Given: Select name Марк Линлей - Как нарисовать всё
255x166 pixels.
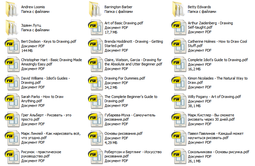Looking at the screenshot, I should click(x=51, y=136).
